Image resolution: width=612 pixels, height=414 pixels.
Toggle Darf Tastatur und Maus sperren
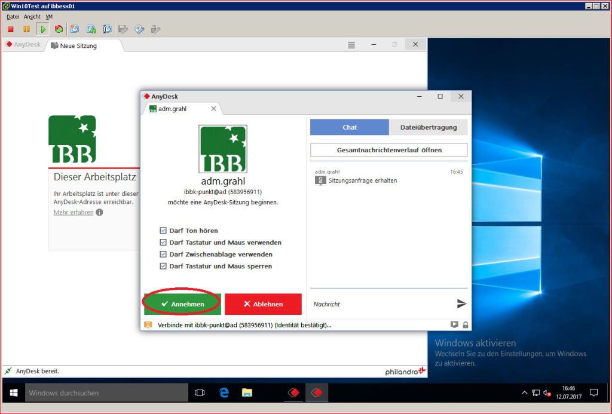[x=163, y=266]
